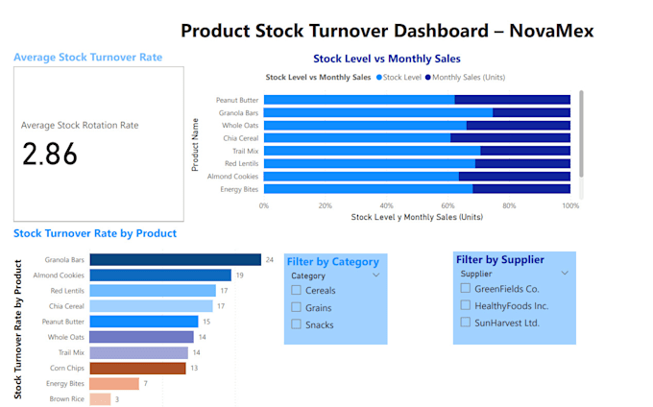Click the Filter by Supplier title
This screenshot has width=653, height=407.
coord(500,260)
